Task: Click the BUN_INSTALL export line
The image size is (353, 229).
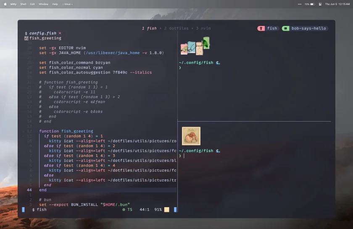Action: pyautogui.click(x=84, y=205)
